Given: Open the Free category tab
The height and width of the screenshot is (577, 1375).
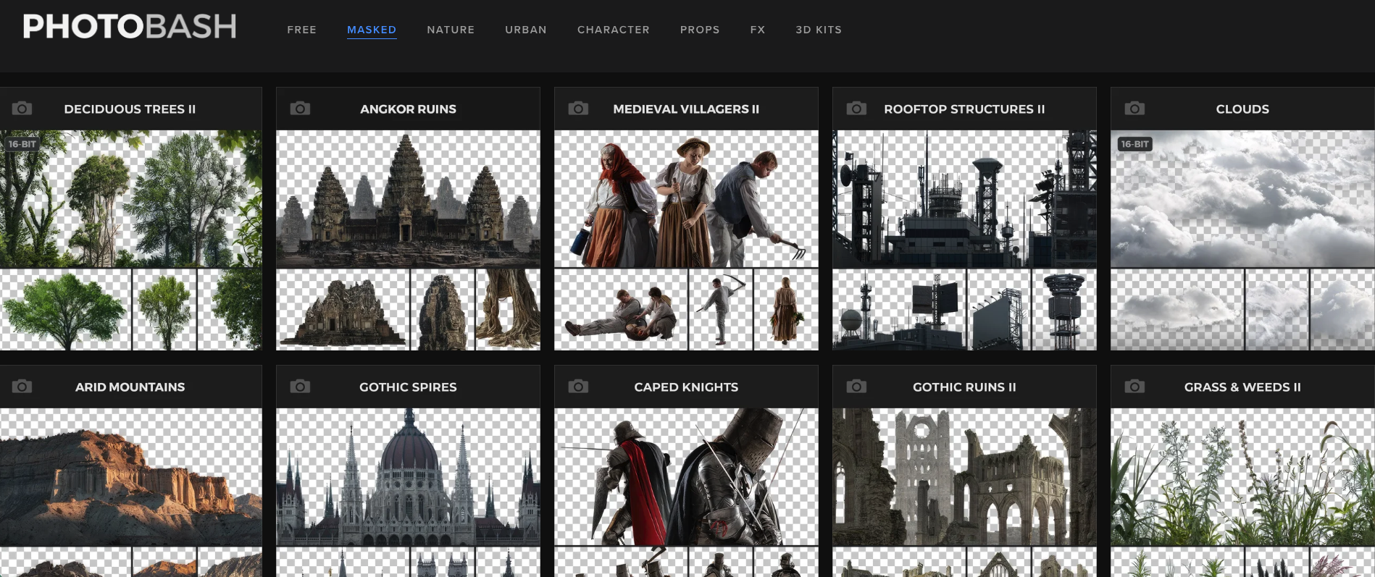Looking at the screenshot, I should 301,30.
